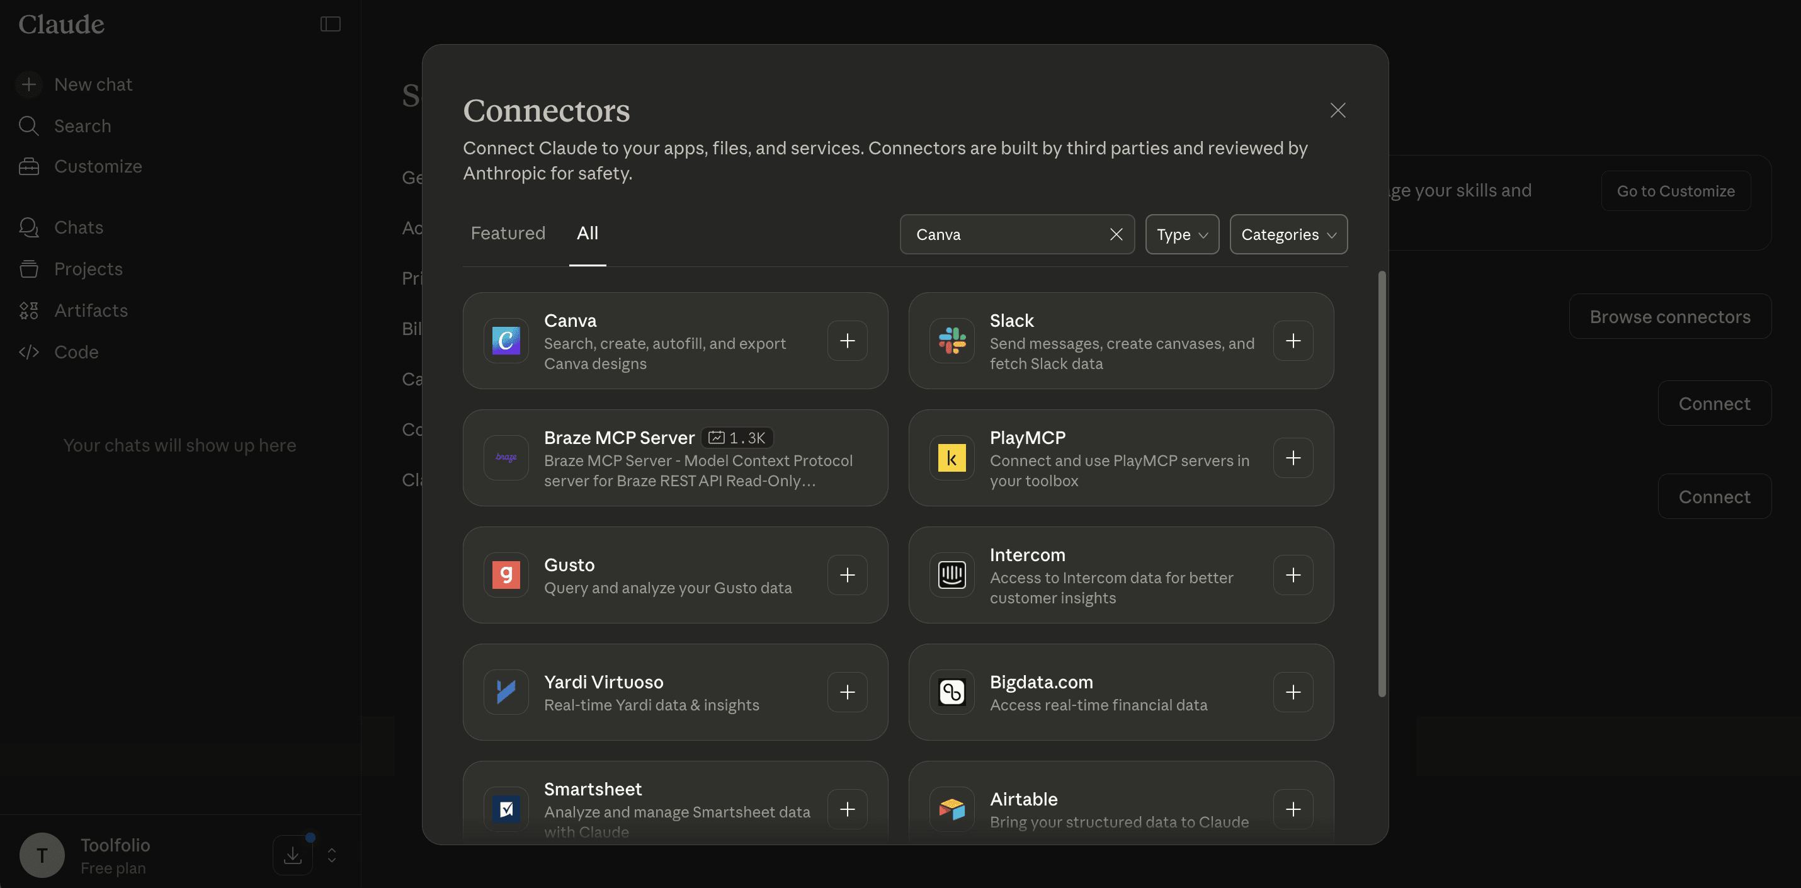This screenshot has height=888, width=1801.
Task: Close the Connectors dialog
Action: tap(1337, 110)
